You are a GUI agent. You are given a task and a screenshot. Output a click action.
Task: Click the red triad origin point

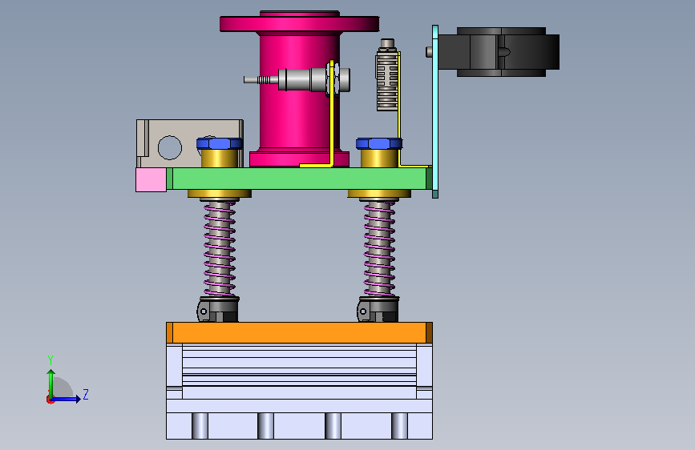[x=50, y=400]
